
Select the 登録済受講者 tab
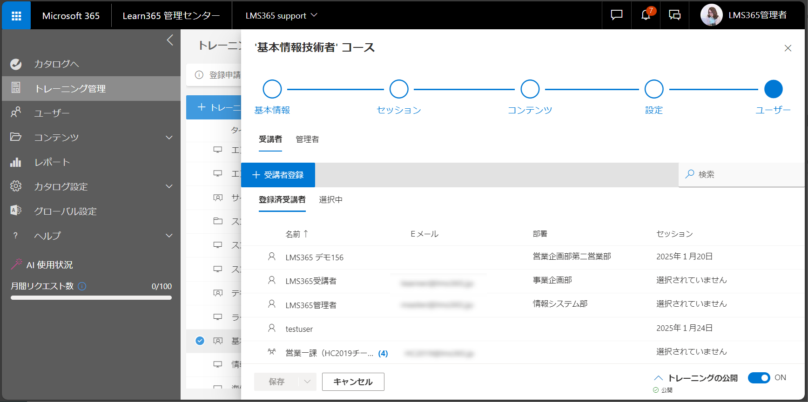coord(282,200)
